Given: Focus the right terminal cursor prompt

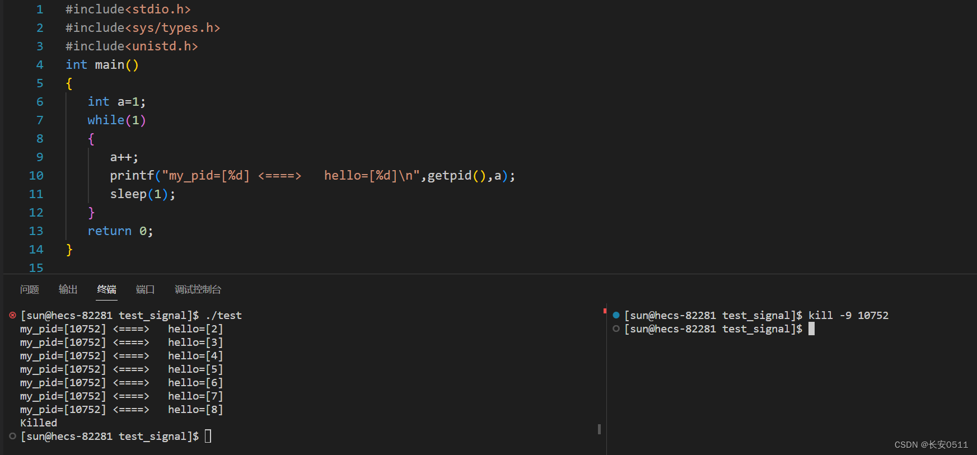Looking at the screenshot, I should coord(811,329).
